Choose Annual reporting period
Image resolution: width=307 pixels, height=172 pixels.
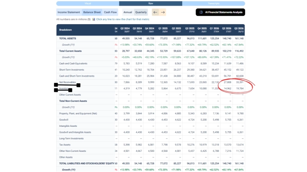click(128, 12)
